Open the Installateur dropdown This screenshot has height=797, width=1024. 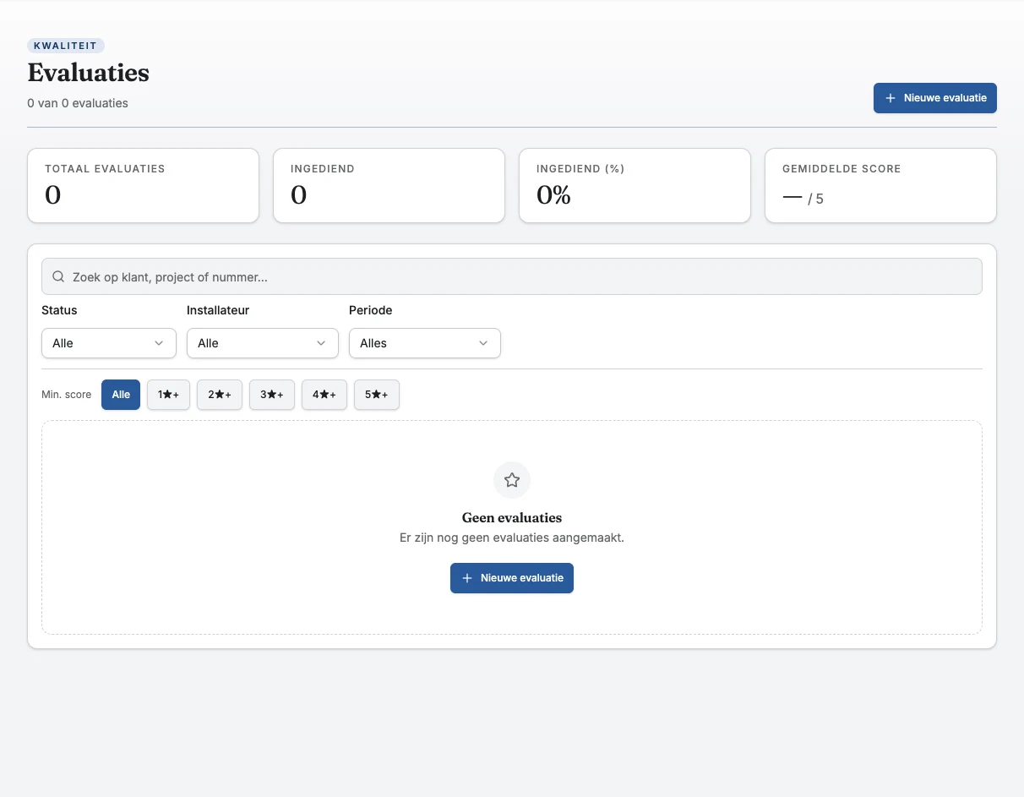pos(263,343)
